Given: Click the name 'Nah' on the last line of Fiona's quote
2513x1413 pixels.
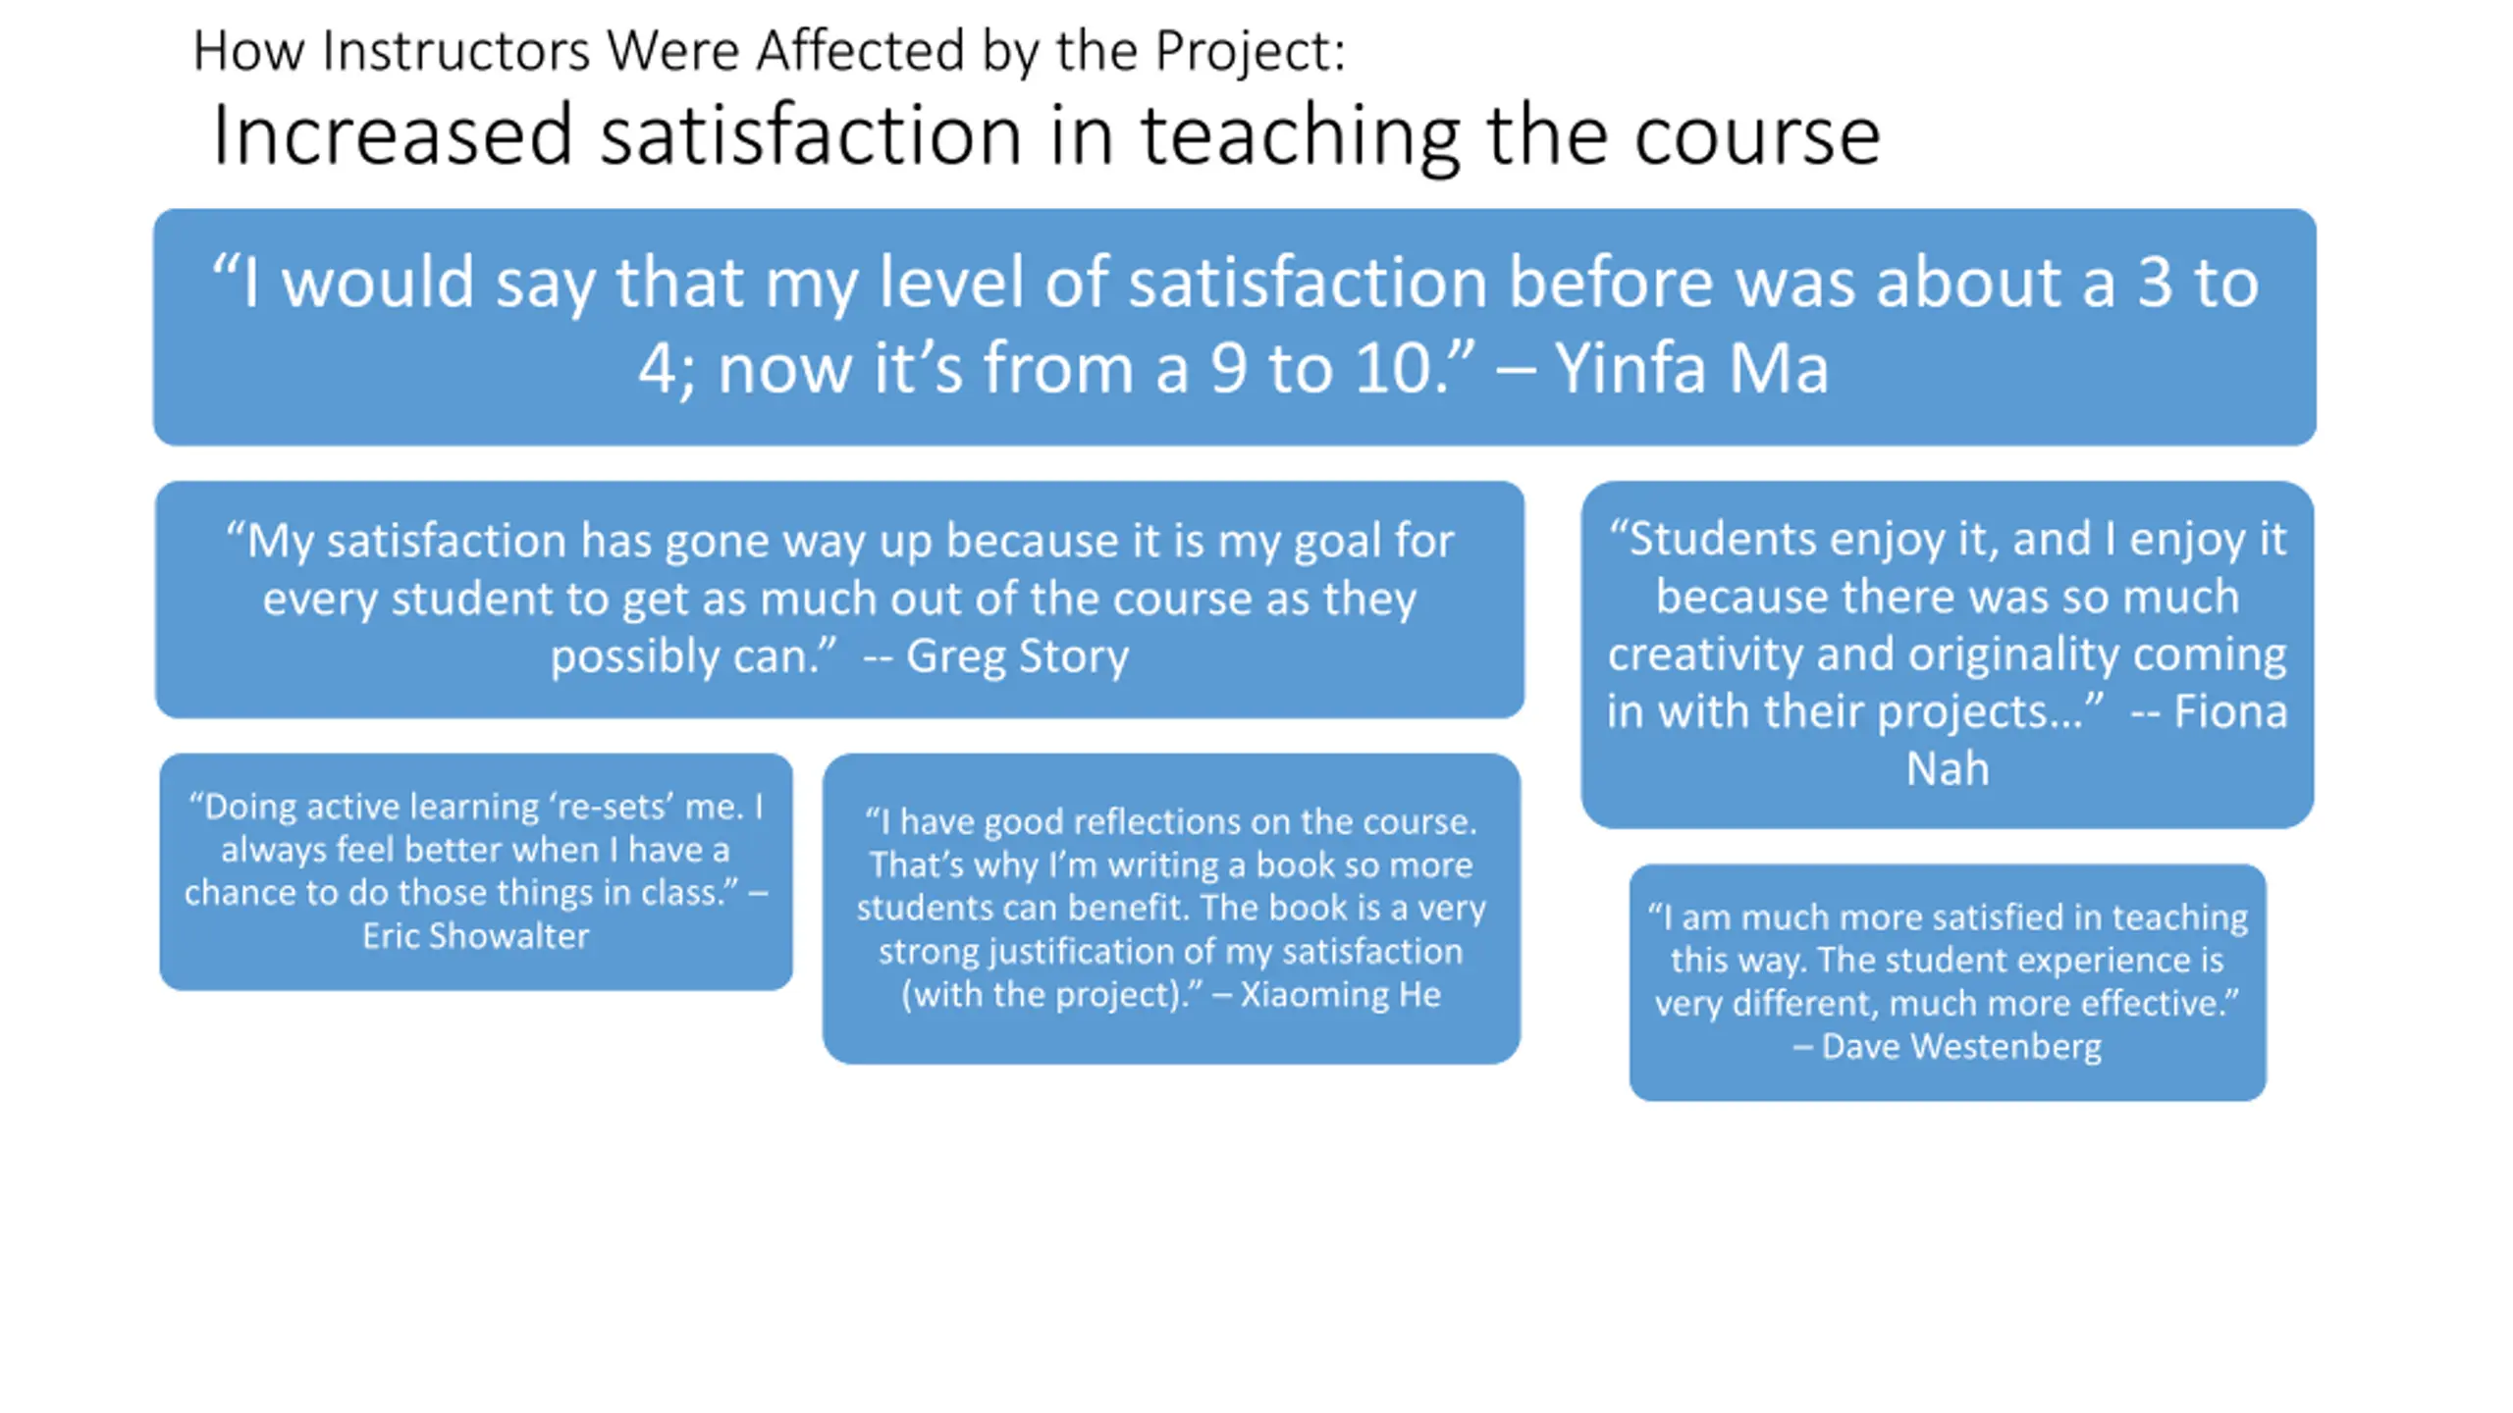Looking at the screenshot, I should click(1947, 768).
